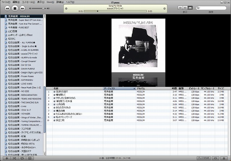231x161 pixels.
Task: Sort by アーティスト column header
Action: click(119, 88)
